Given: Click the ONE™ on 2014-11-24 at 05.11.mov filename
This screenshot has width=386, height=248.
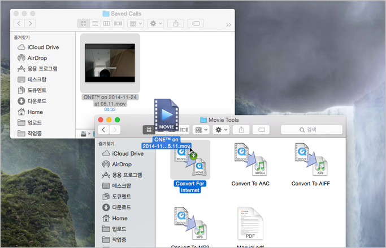Looking at the screenshot, I should coord(110,100).
